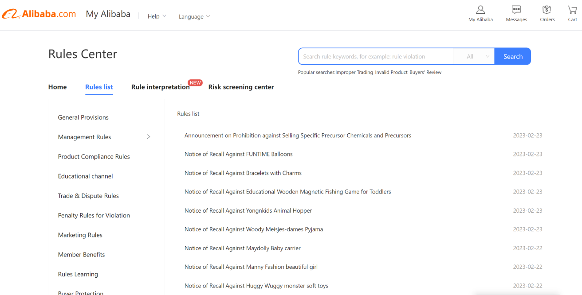The height and width of the screenshot is (295, 582).
Task: Open recall notice for FUNTIME Balloons
Action: 238,154
